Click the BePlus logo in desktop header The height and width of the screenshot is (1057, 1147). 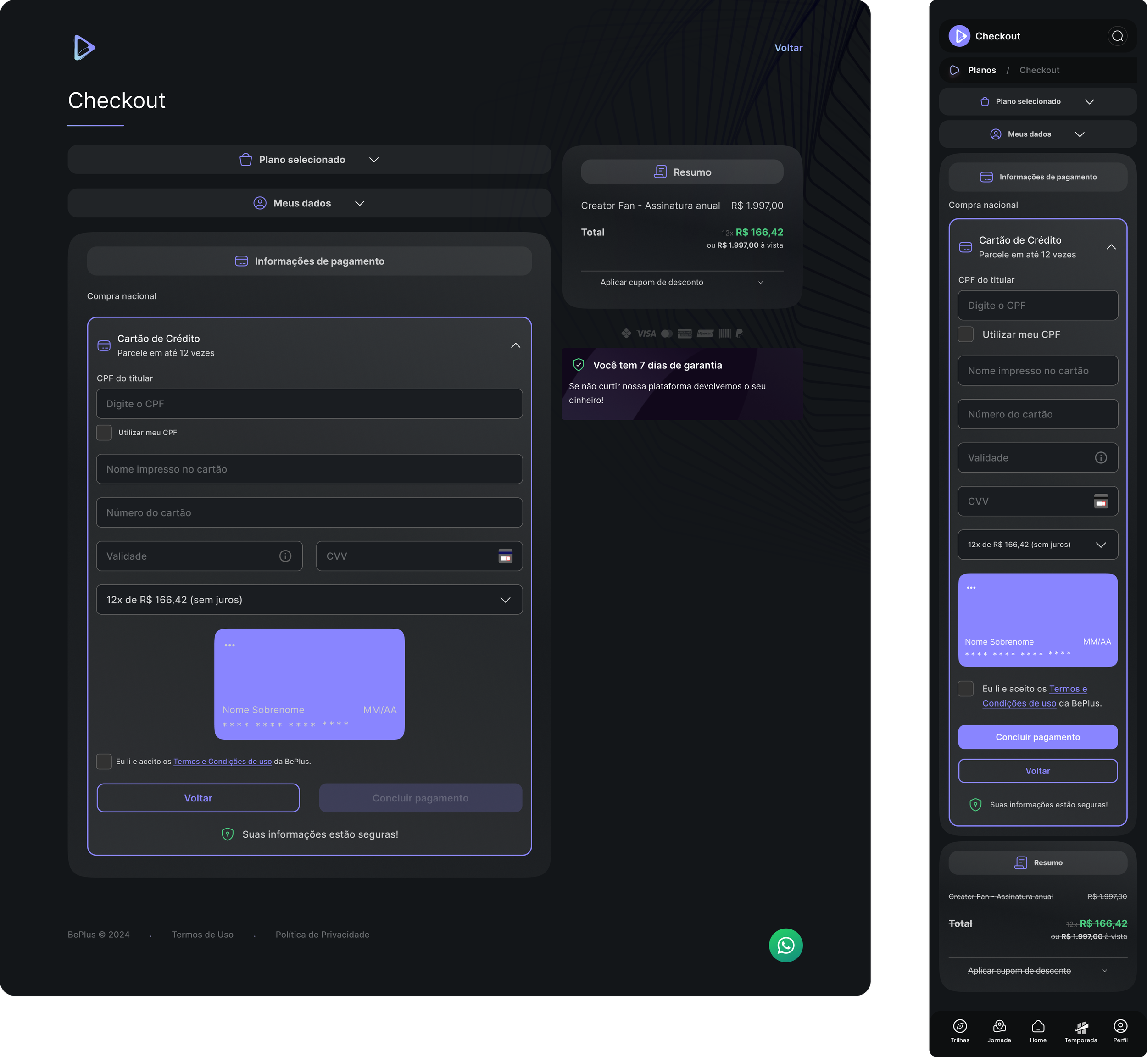point(84,47)
